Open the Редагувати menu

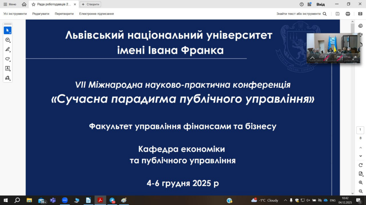point(41,14)
